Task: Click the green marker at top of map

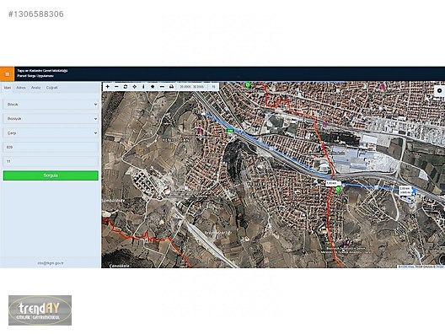Action: [x=248, y=84]
